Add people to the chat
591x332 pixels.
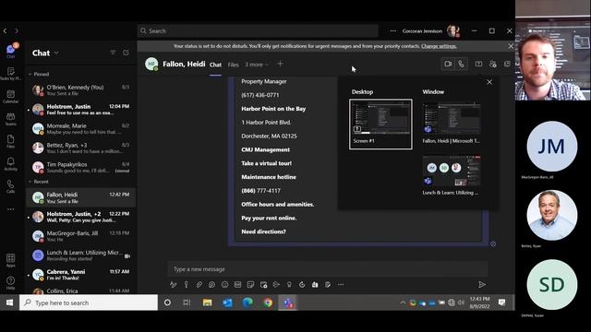click(492, 64)
